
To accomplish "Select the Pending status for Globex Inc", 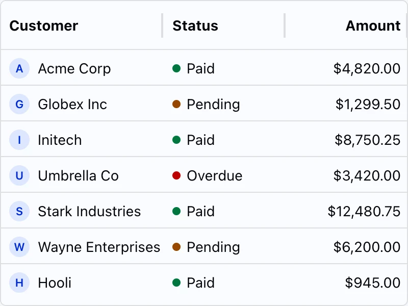I will 213,104.
